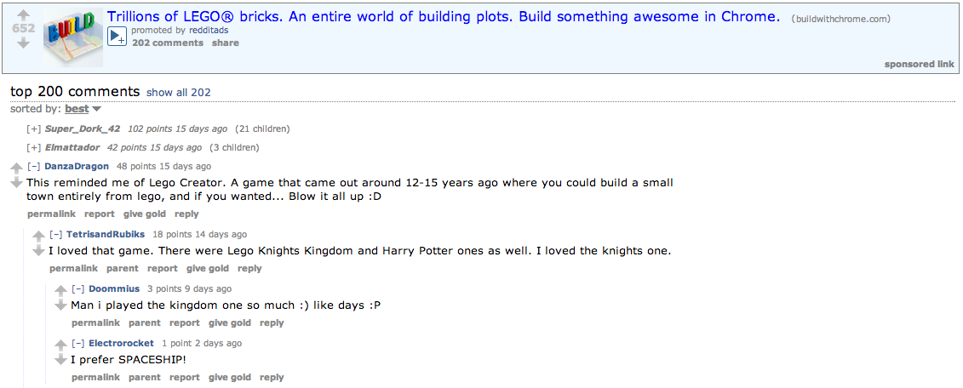Show all 202 comments
The width and height of the screenshot is (963, 388).
(179, 93)
